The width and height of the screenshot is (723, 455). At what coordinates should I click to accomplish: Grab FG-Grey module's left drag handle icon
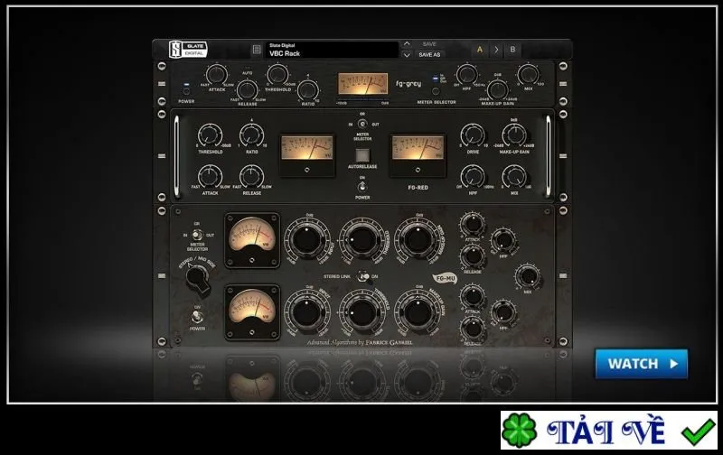[162, 84]
